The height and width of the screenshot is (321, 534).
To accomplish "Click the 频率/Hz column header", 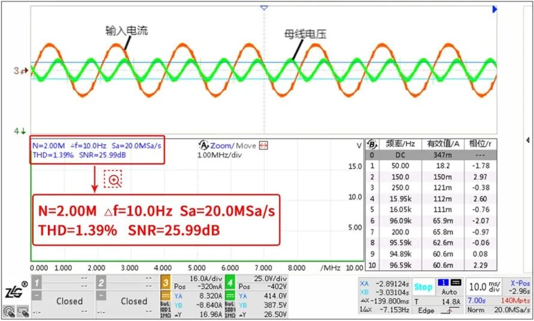I will (400, 144).
